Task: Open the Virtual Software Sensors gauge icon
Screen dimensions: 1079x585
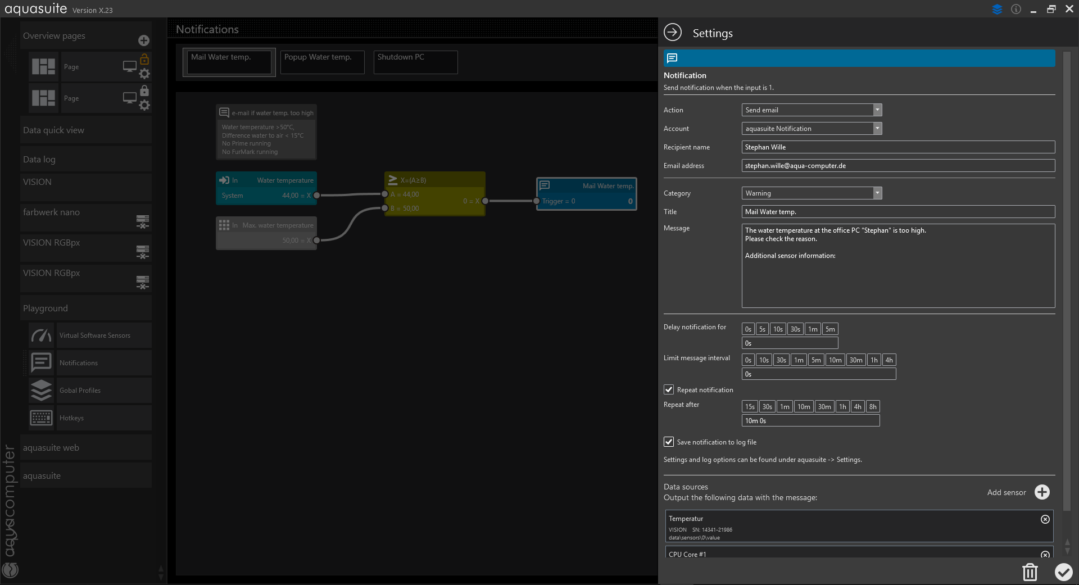Action: 41,335
